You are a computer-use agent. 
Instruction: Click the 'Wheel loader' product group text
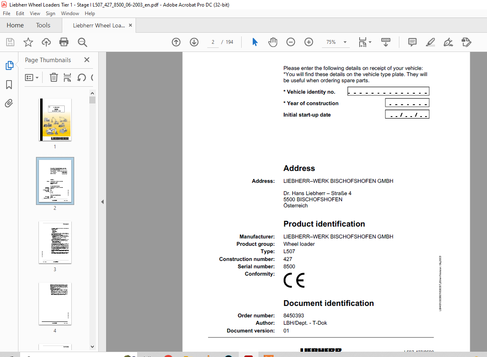[299, 244]
